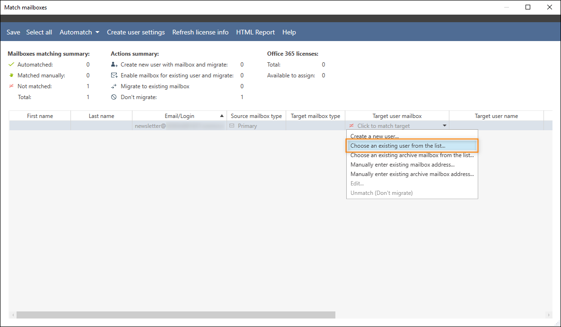
Task: Click the envelope icon beside Primary
Action: [x=232, y=126]
